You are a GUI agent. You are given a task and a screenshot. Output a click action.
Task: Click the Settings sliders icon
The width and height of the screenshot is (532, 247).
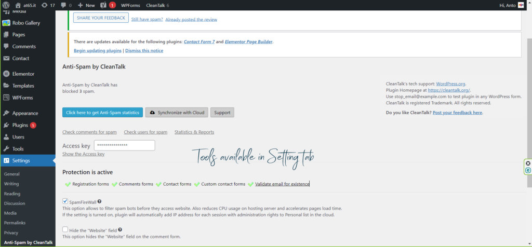click(x=6, y=160)
